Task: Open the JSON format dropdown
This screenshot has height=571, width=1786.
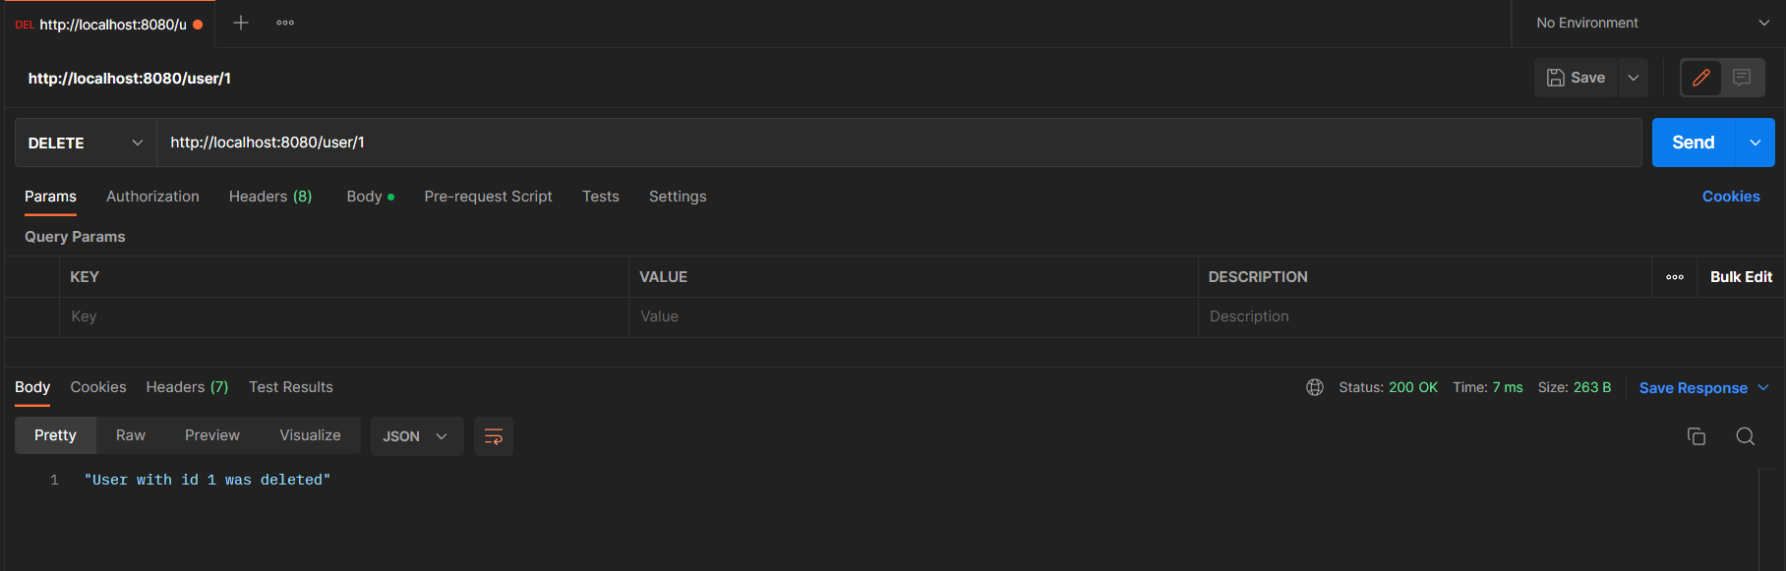Action: [x=416, y=436]
